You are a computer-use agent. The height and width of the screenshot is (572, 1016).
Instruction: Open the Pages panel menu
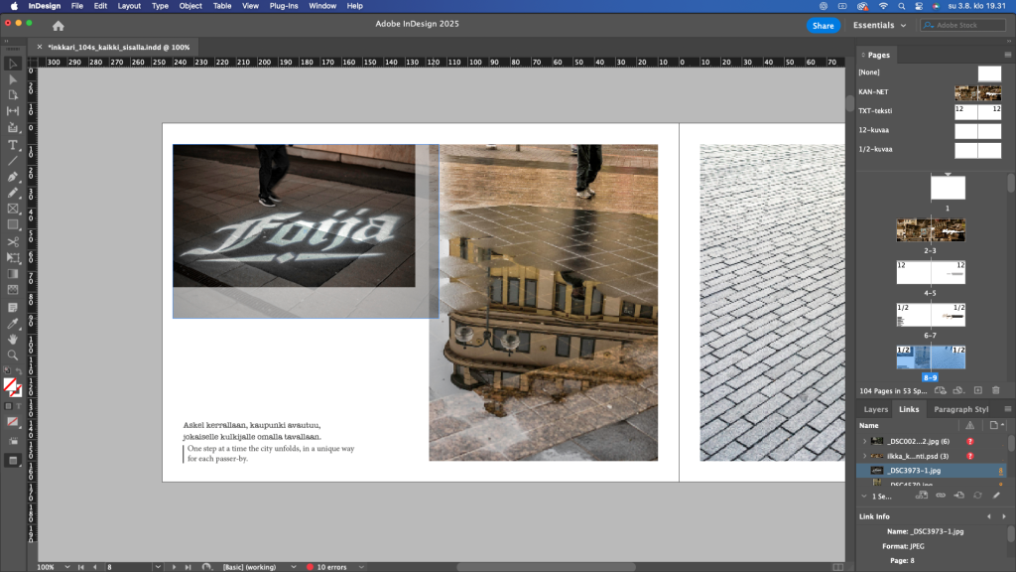click(1008, 55)
